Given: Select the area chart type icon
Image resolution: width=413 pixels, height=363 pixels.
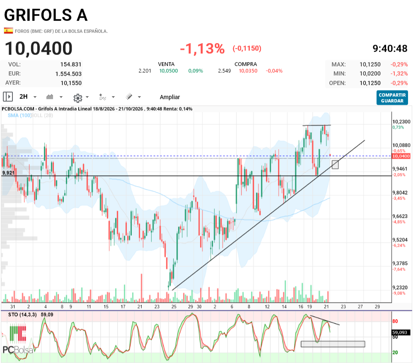Looking at the screenshot, I should (x=50, y=97).
